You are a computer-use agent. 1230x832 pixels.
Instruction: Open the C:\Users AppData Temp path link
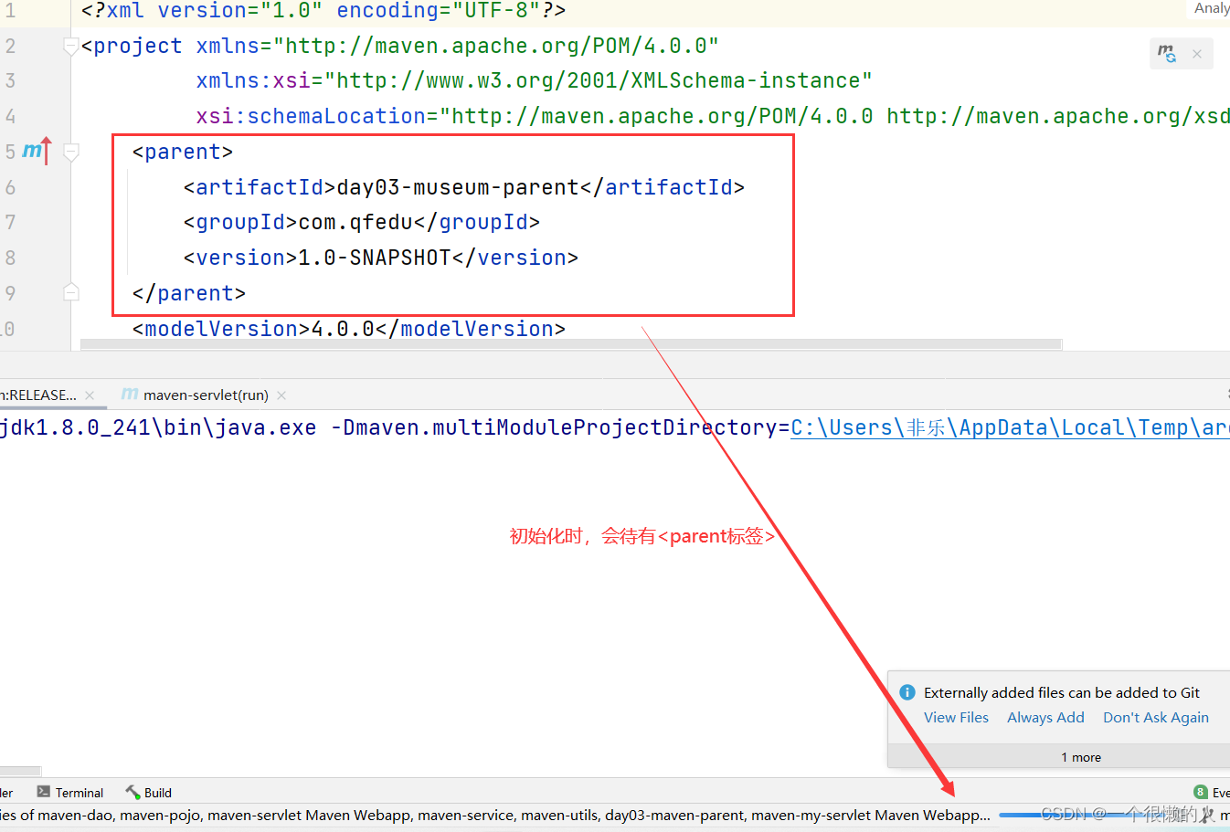pyautogui.click(x=1010, y=427)
